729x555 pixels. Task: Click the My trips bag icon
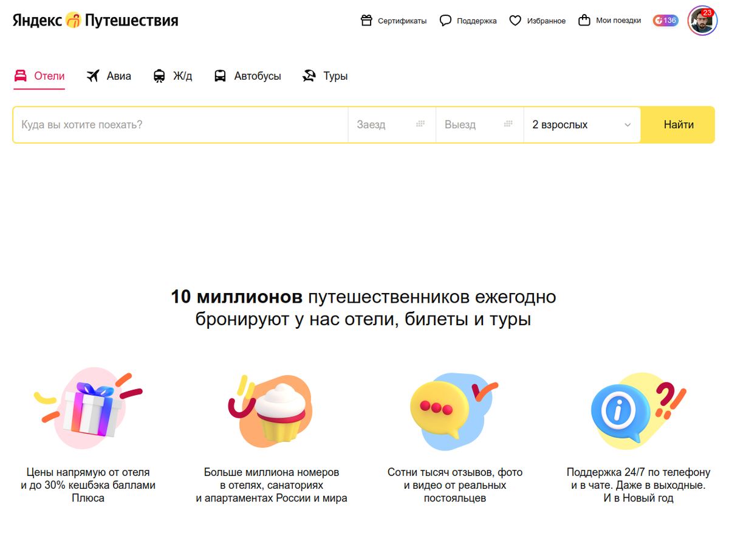(x=584, y=20)
